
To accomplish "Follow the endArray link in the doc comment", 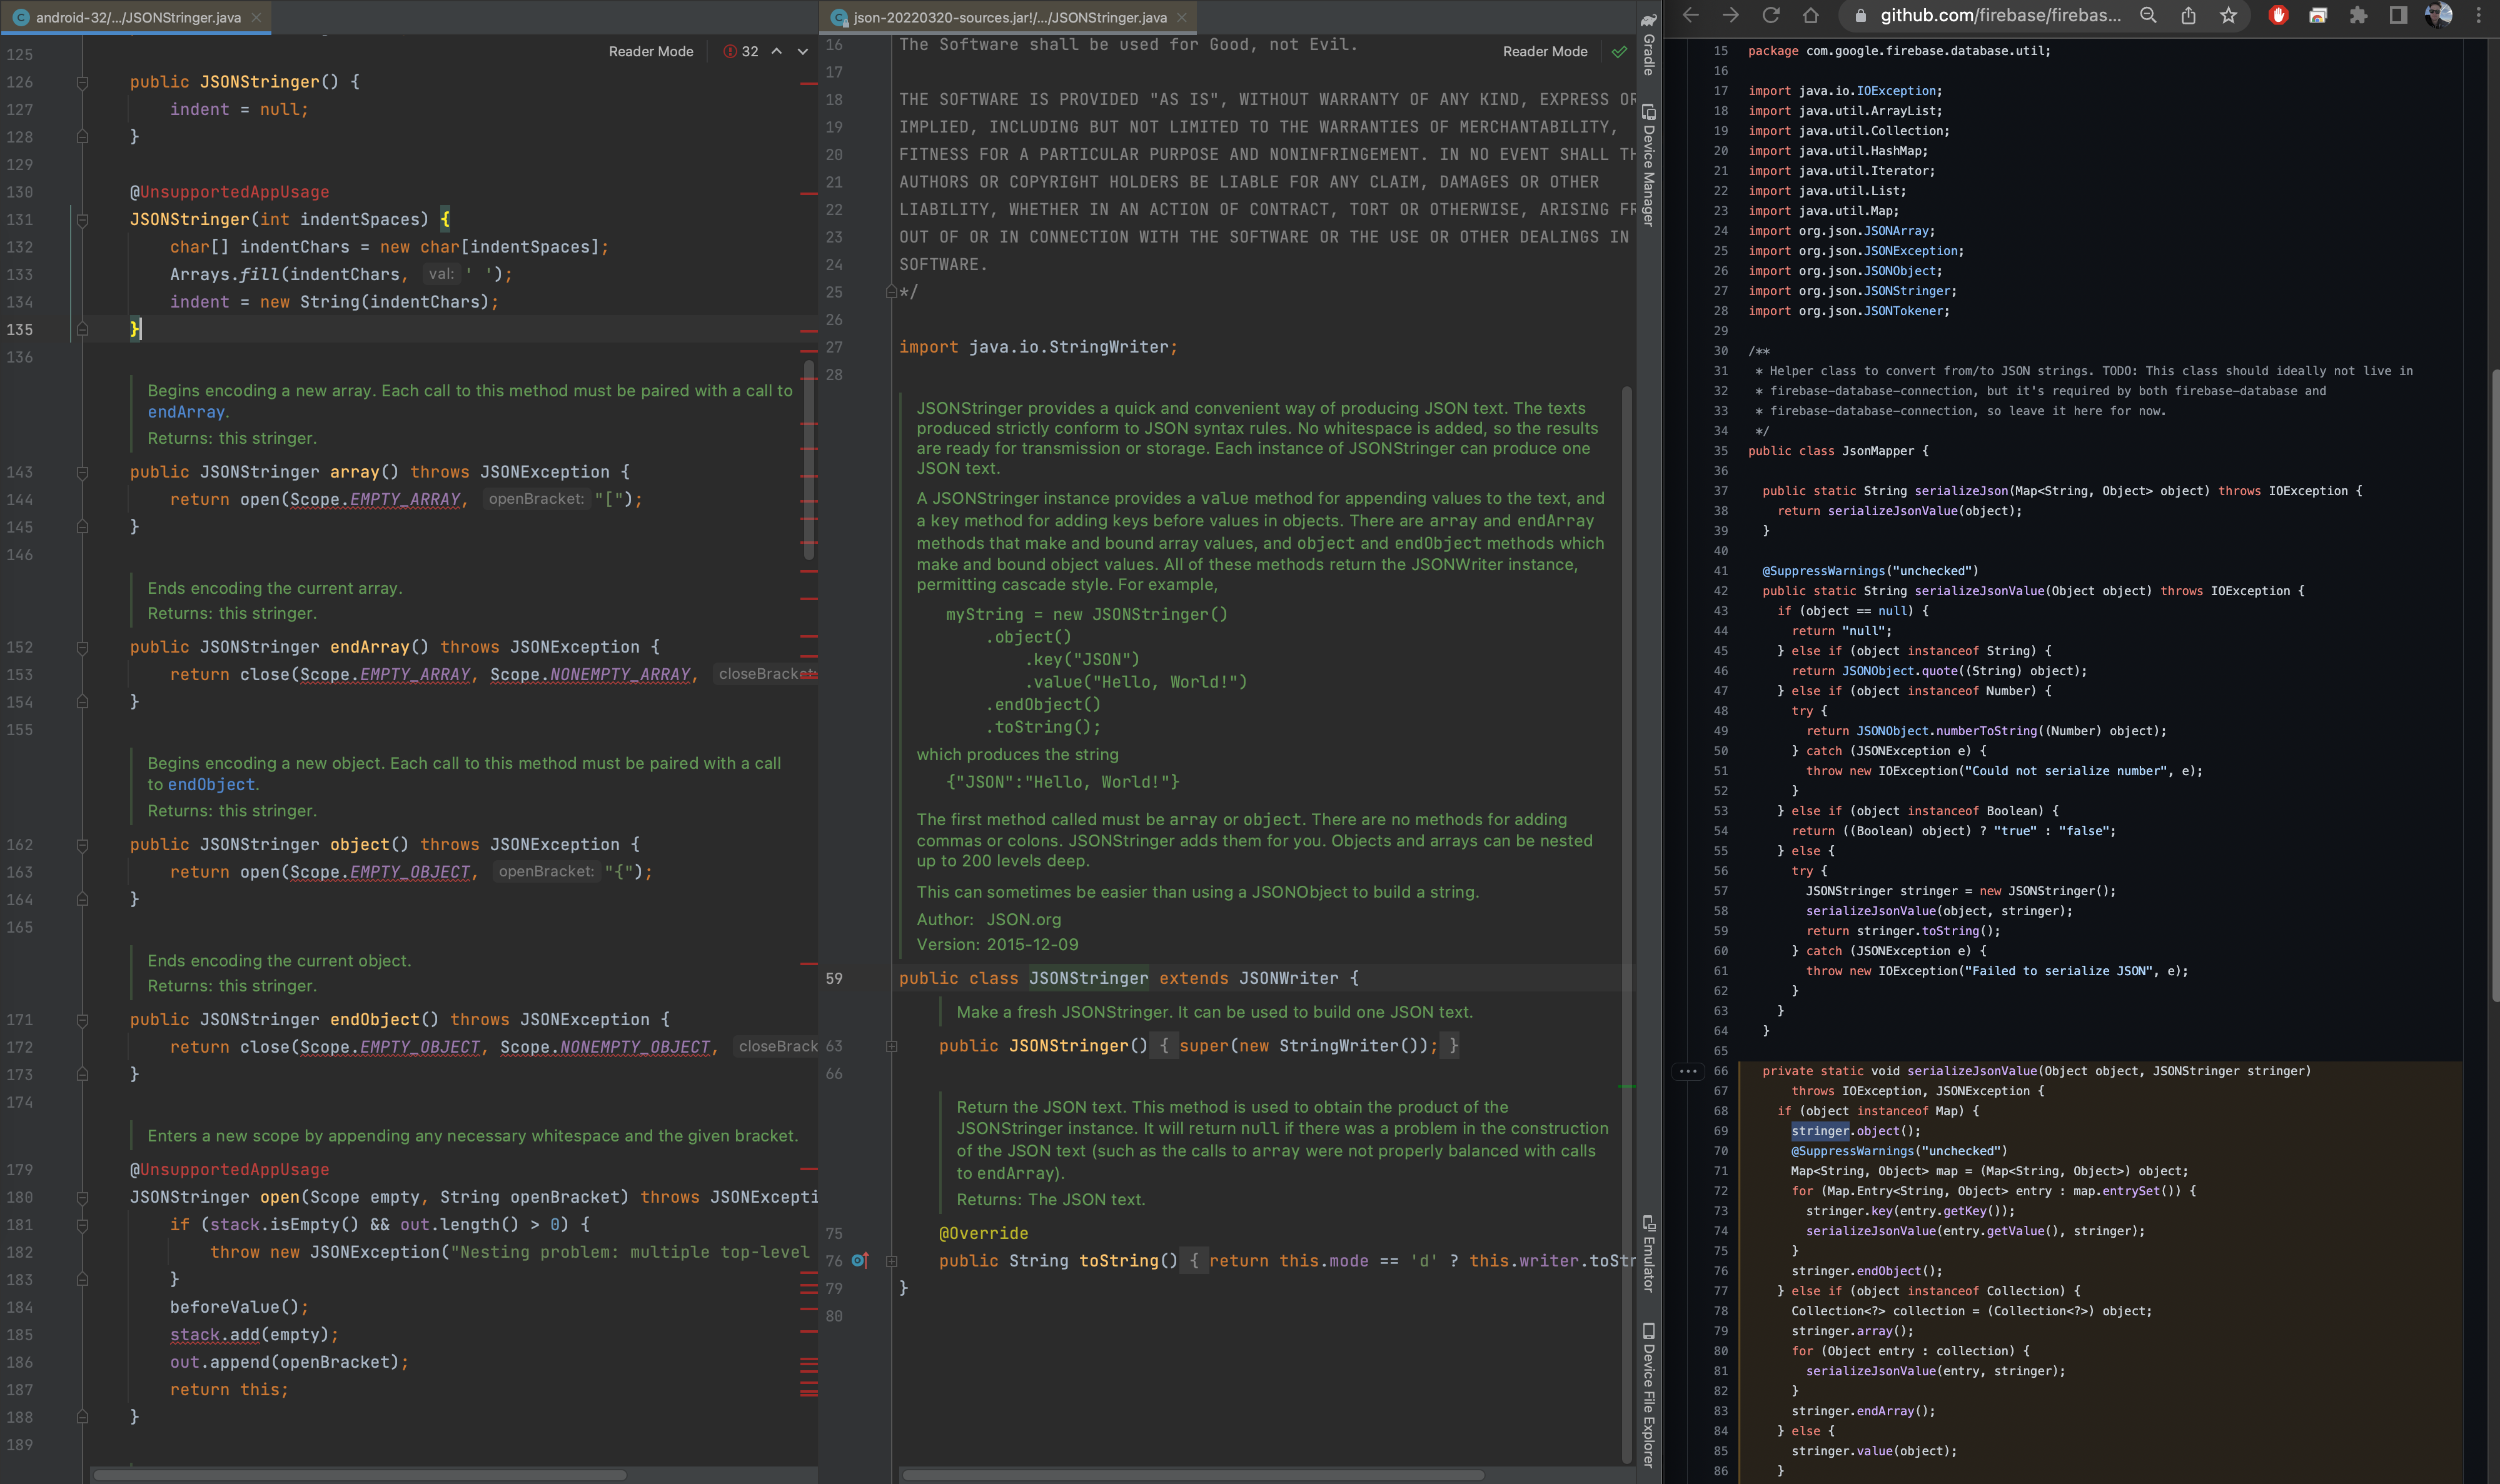I will pos(186,412).
